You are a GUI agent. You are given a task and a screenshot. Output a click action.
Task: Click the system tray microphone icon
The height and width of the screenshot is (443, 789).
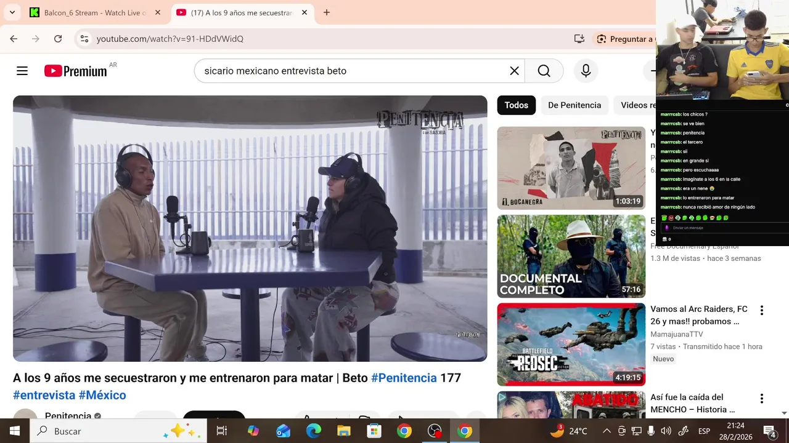tap(651, 431)
